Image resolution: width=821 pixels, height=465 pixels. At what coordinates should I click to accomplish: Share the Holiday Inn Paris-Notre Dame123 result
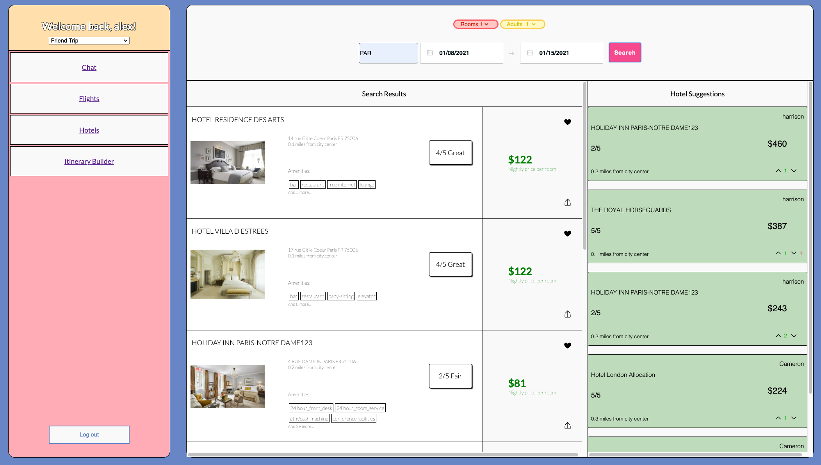568,426
